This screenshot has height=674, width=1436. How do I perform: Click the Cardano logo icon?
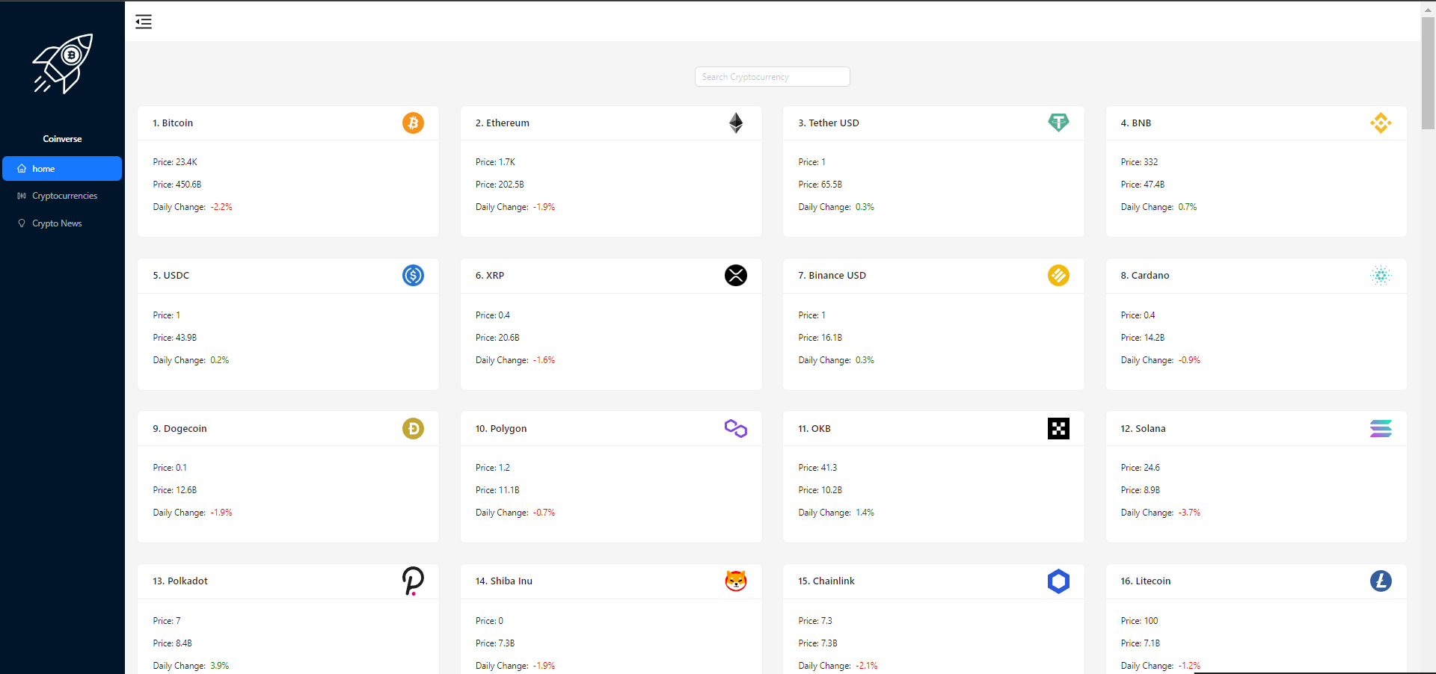1381,276
